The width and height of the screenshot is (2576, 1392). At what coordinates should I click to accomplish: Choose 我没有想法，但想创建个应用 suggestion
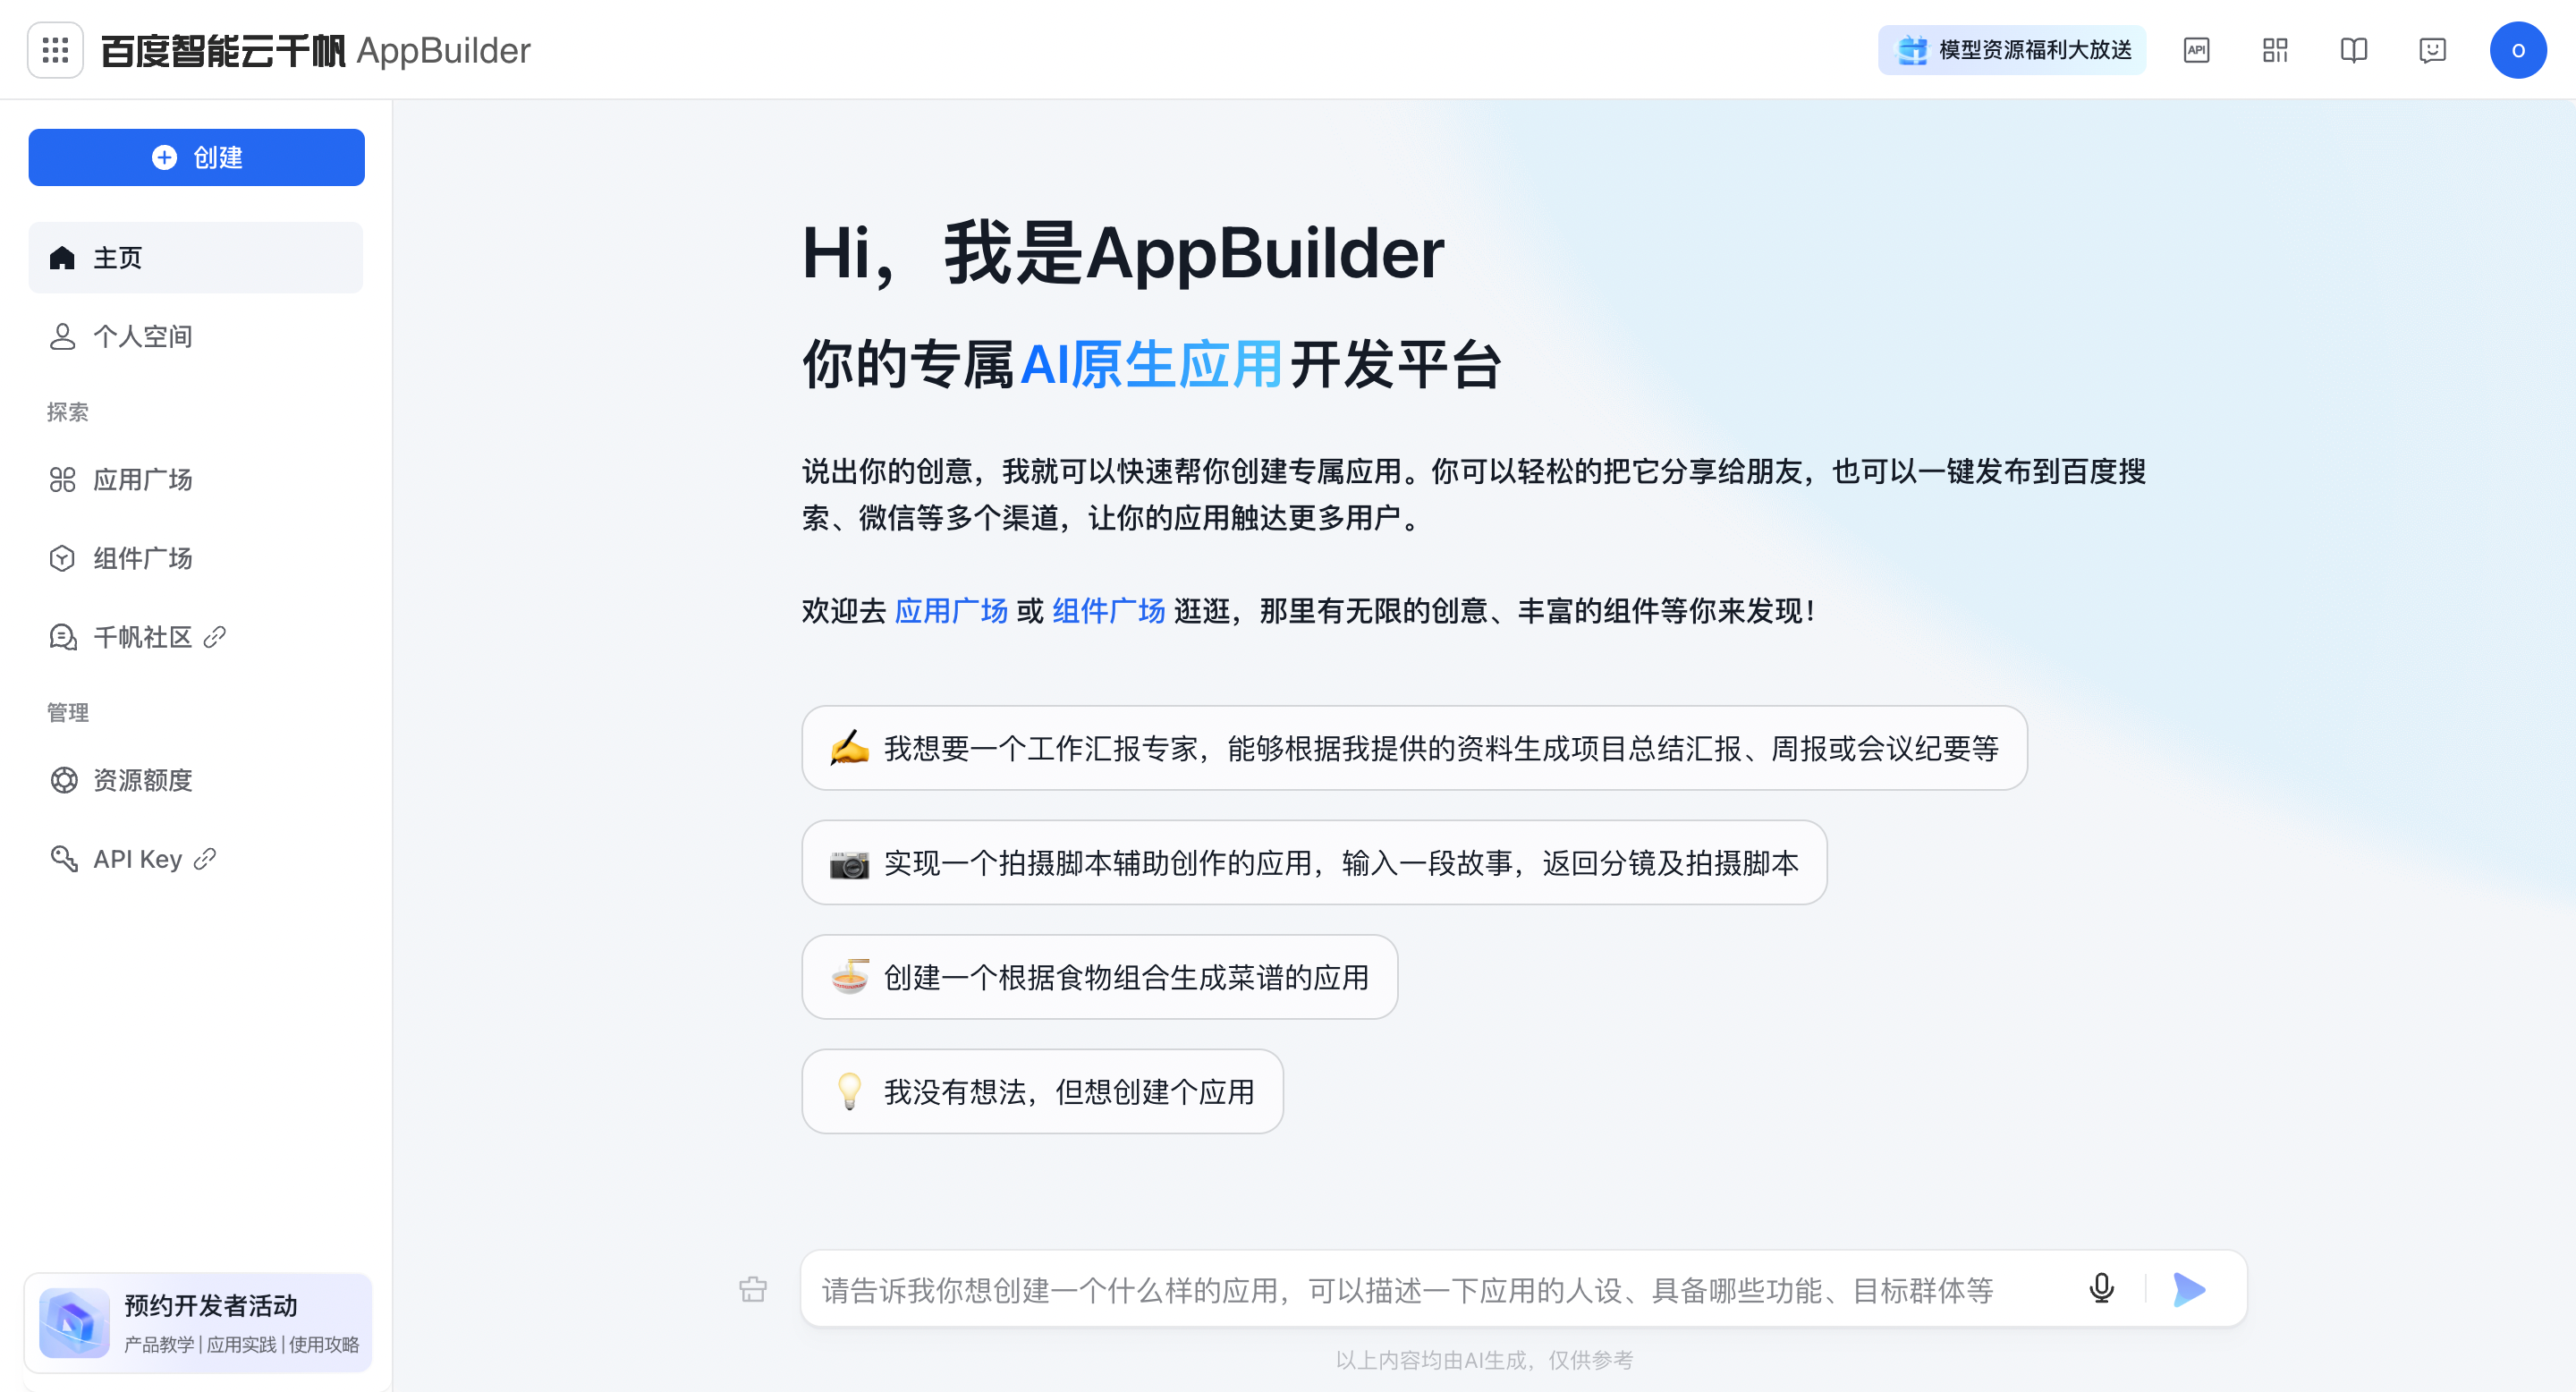tap(1042, 1092)
